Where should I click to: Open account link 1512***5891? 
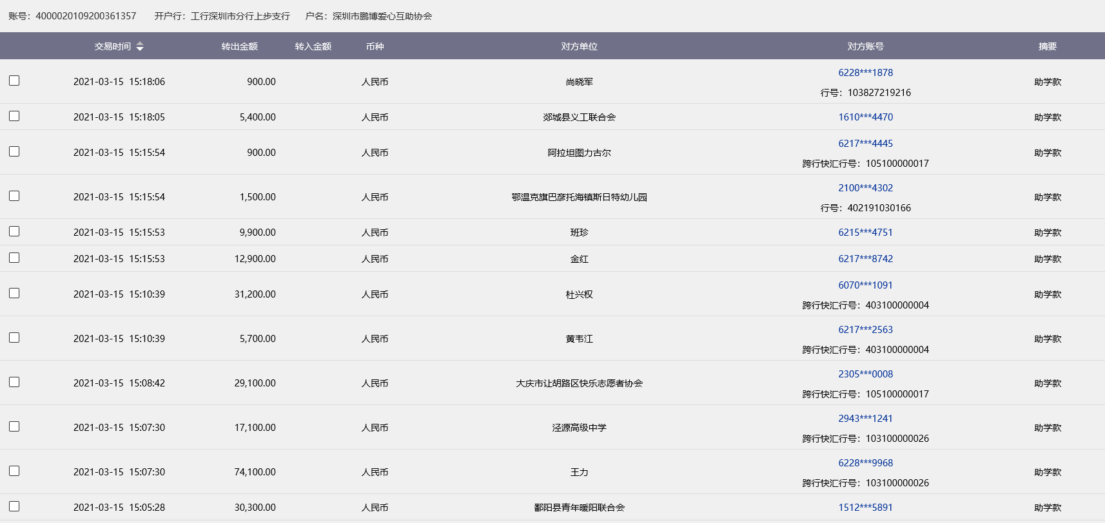[865, 508]
